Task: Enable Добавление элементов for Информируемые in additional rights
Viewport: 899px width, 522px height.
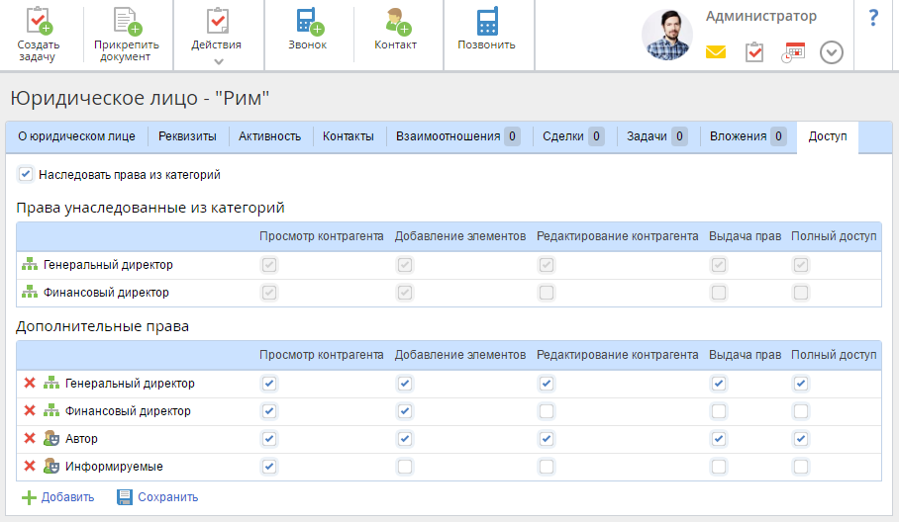Action: coord(404,467)
